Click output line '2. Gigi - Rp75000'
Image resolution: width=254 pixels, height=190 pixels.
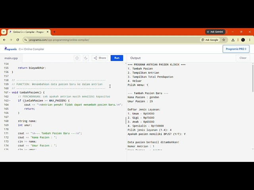[141, 118]
